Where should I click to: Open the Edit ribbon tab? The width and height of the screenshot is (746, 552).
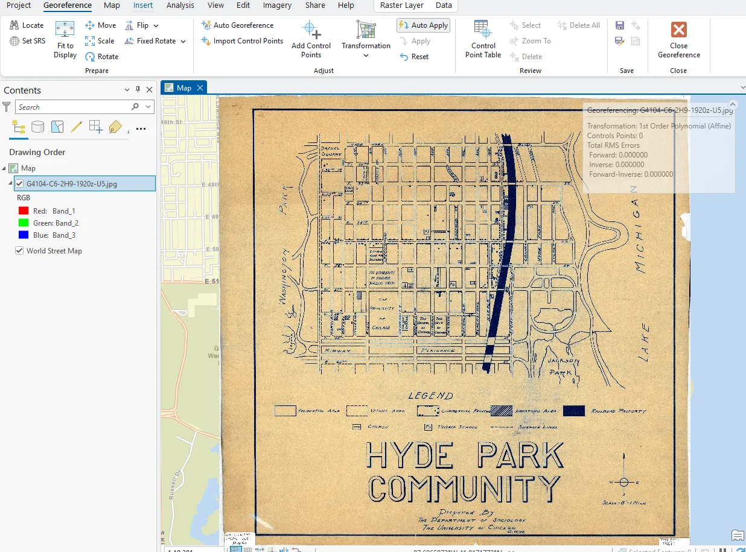[x=243, y=5]
